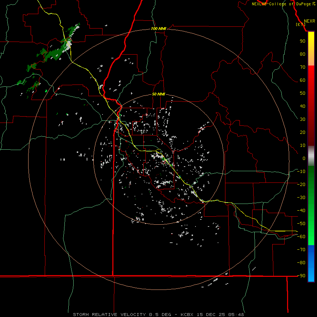The image size is (317, 317).
Task: Click the 90 value on velocity scale
Action: [303, 41]
